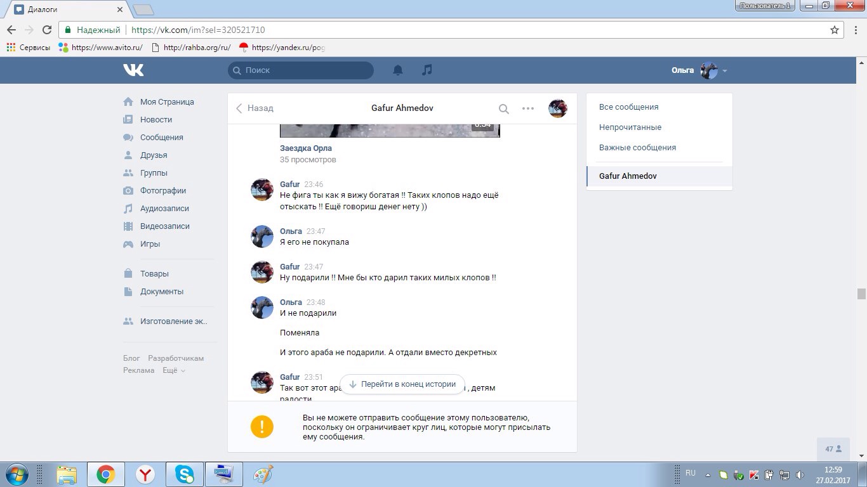The image size is (867, 487).
Task: Click the RU language indicator
Action: [x=691, y=473]
